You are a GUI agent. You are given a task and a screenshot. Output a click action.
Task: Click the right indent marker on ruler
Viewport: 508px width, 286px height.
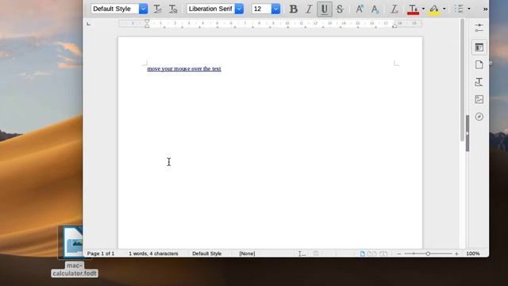[394, 25]
